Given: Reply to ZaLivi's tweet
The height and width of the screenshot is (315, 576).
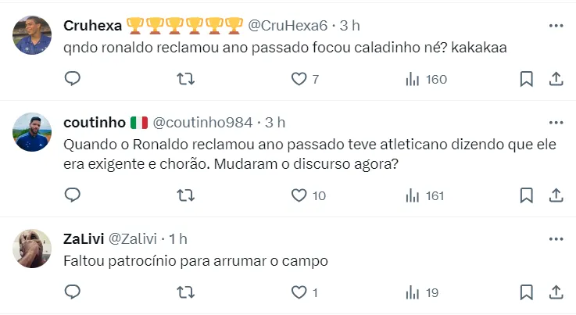Looking at the screenshot, I should pyautogui.click(x=73, y=292).
